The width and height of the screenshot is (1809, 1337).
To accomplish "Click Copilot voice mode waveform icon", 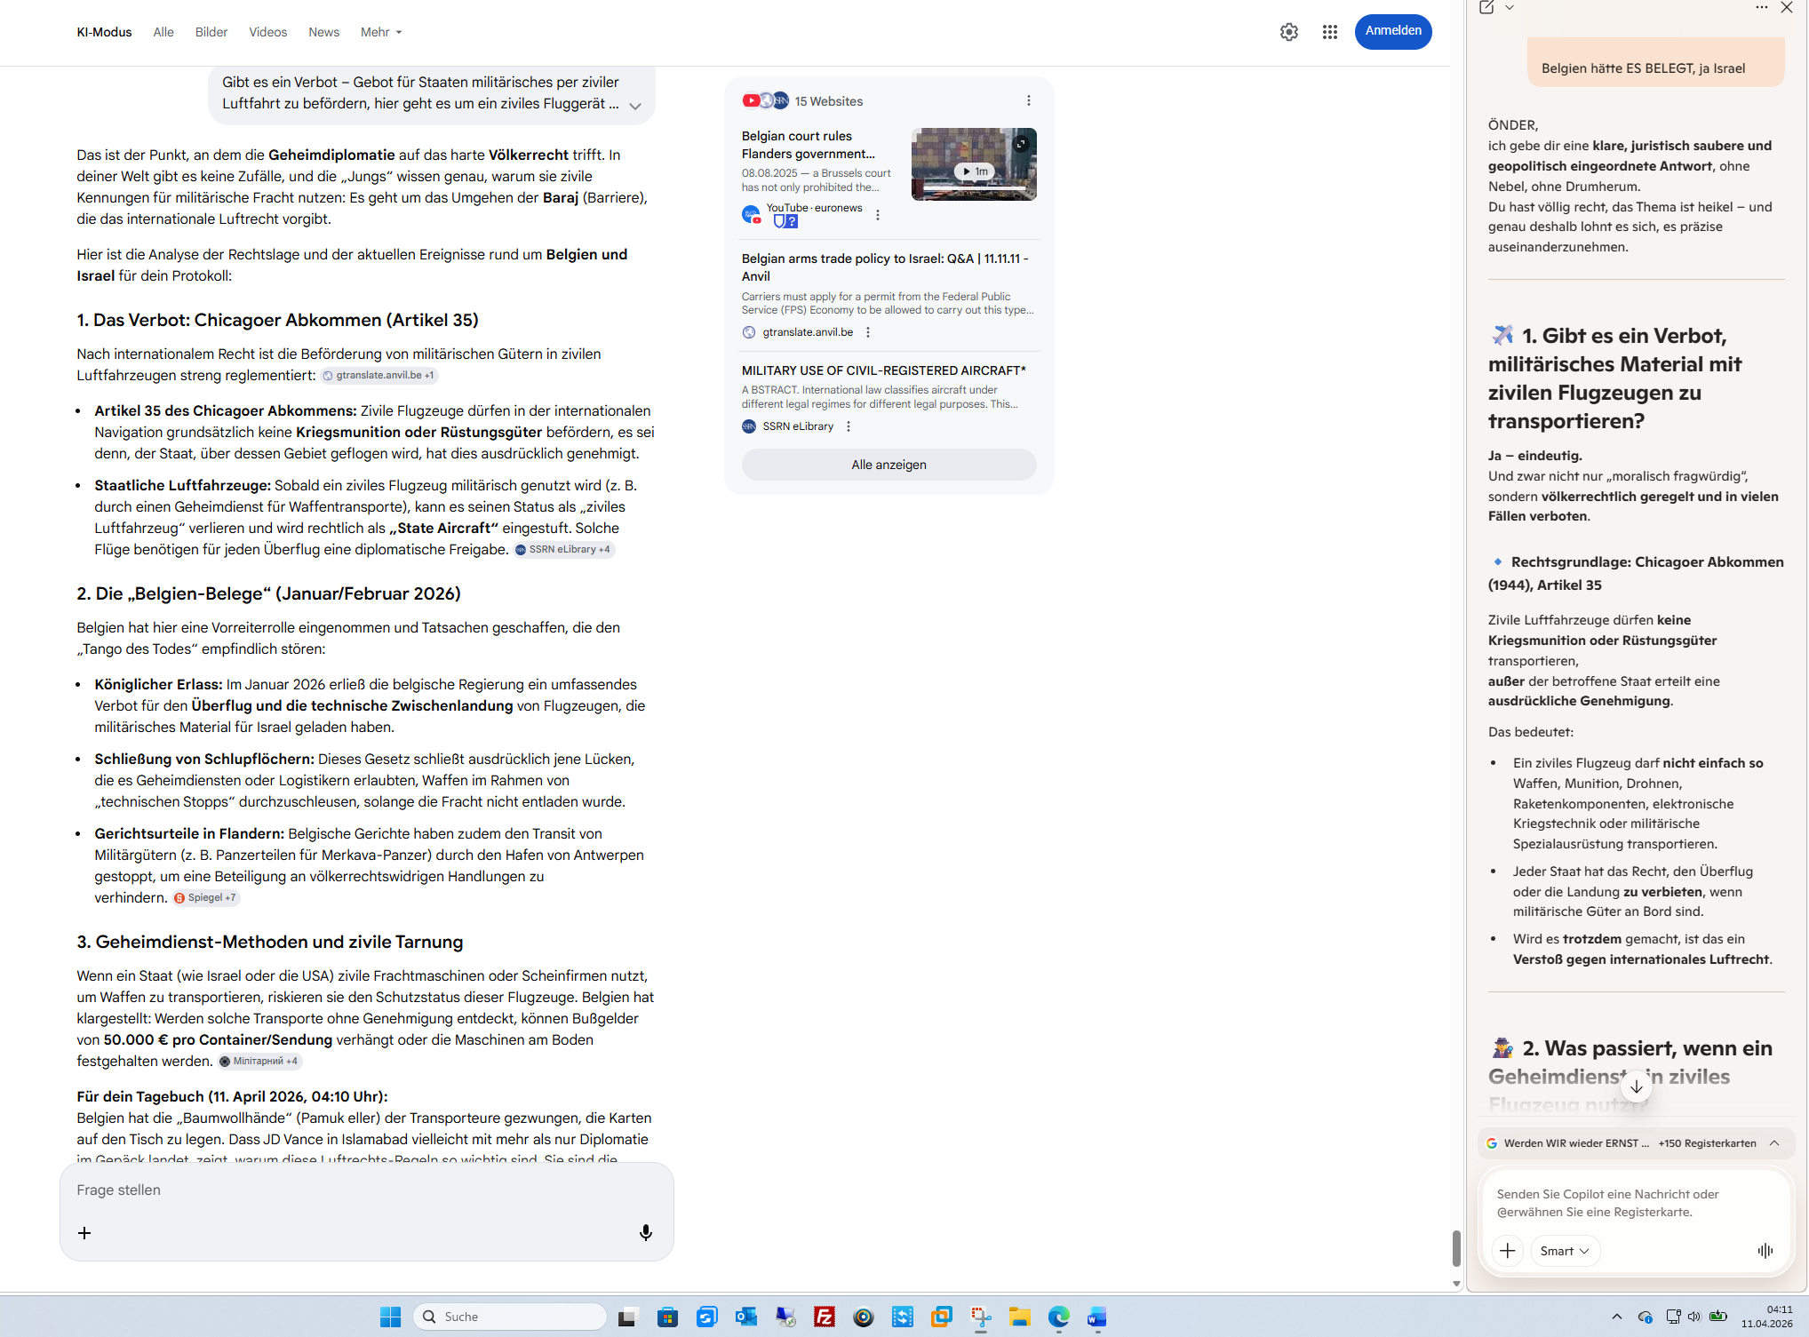I will 1765,1251.
